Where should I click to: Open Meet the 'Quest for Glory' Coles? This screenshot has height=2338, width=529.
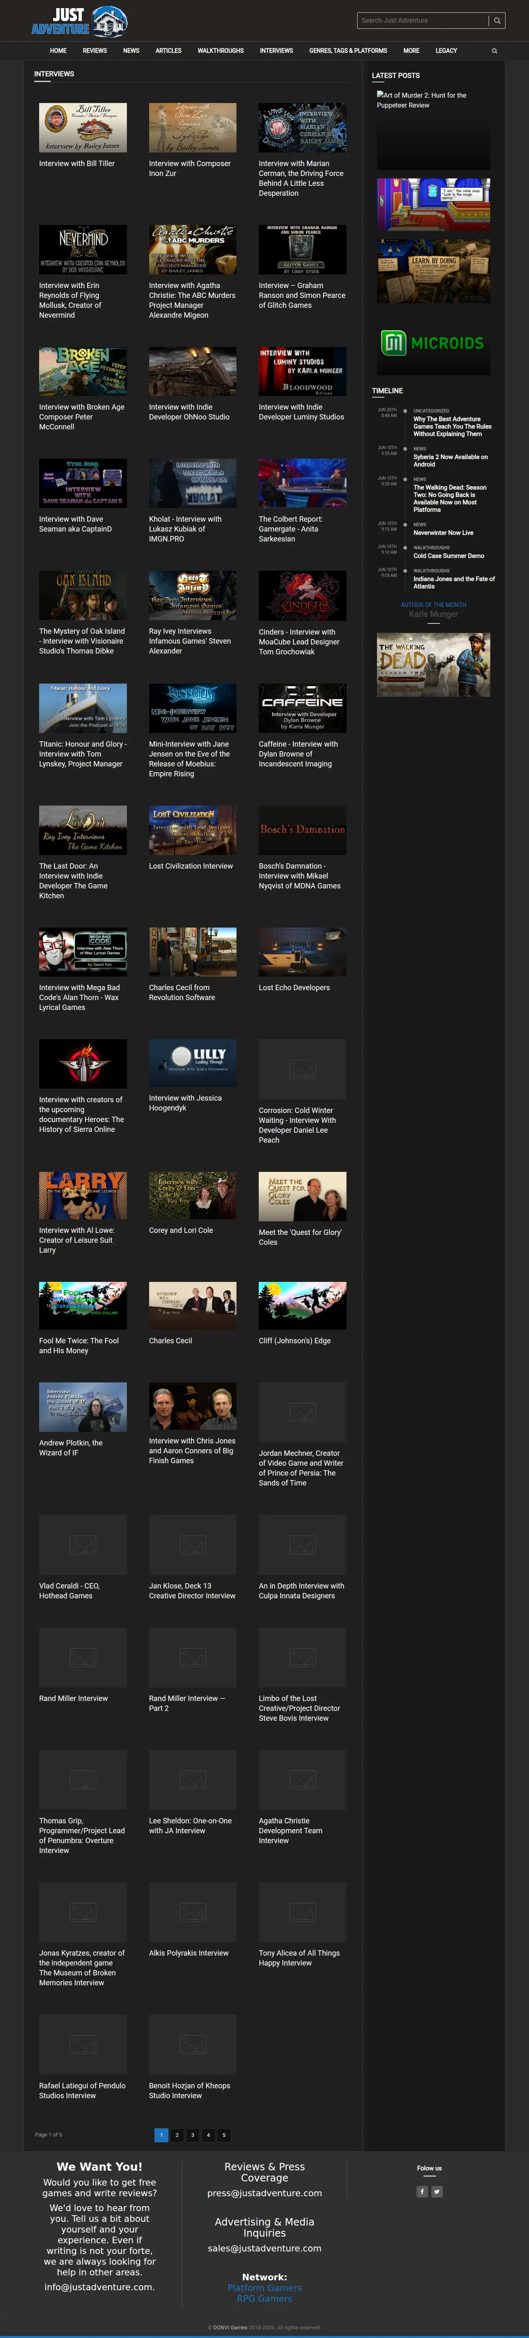point(300,1237)
